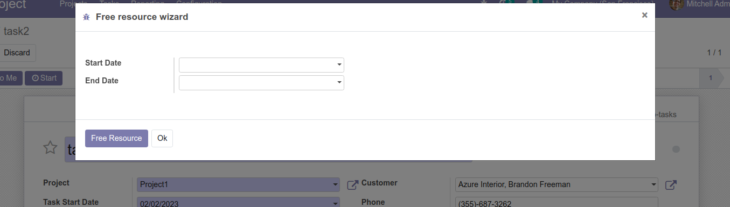Open the Start Date dropdown
The image size is (730, 207).
pos(261,65)
